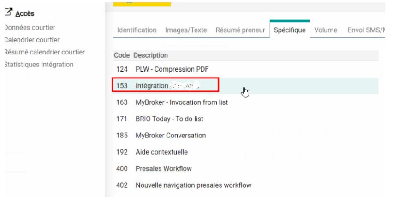Open the Statistiques intégration link
Viewport: 393px width, 209px height.
[39, 64]
